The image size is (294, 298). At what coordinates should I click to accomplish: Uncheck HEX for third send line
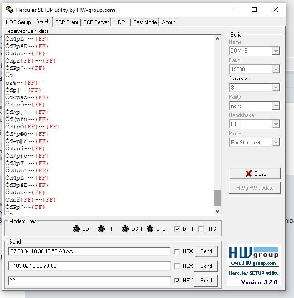tap(177, 281)
